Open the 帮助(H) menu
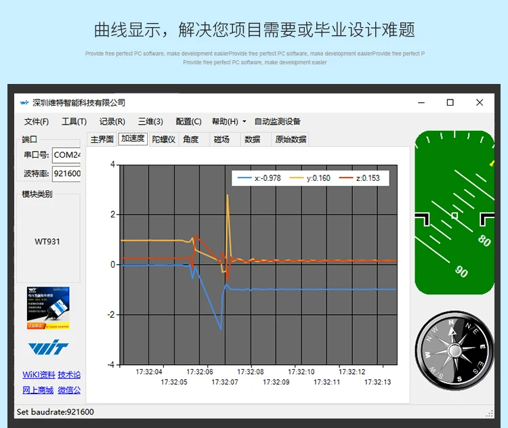 pos(225,121)
